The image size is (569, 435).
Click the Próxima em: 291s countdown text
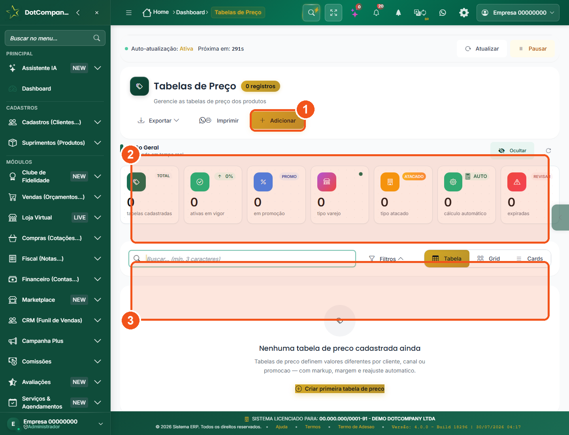tap(221, 49)
